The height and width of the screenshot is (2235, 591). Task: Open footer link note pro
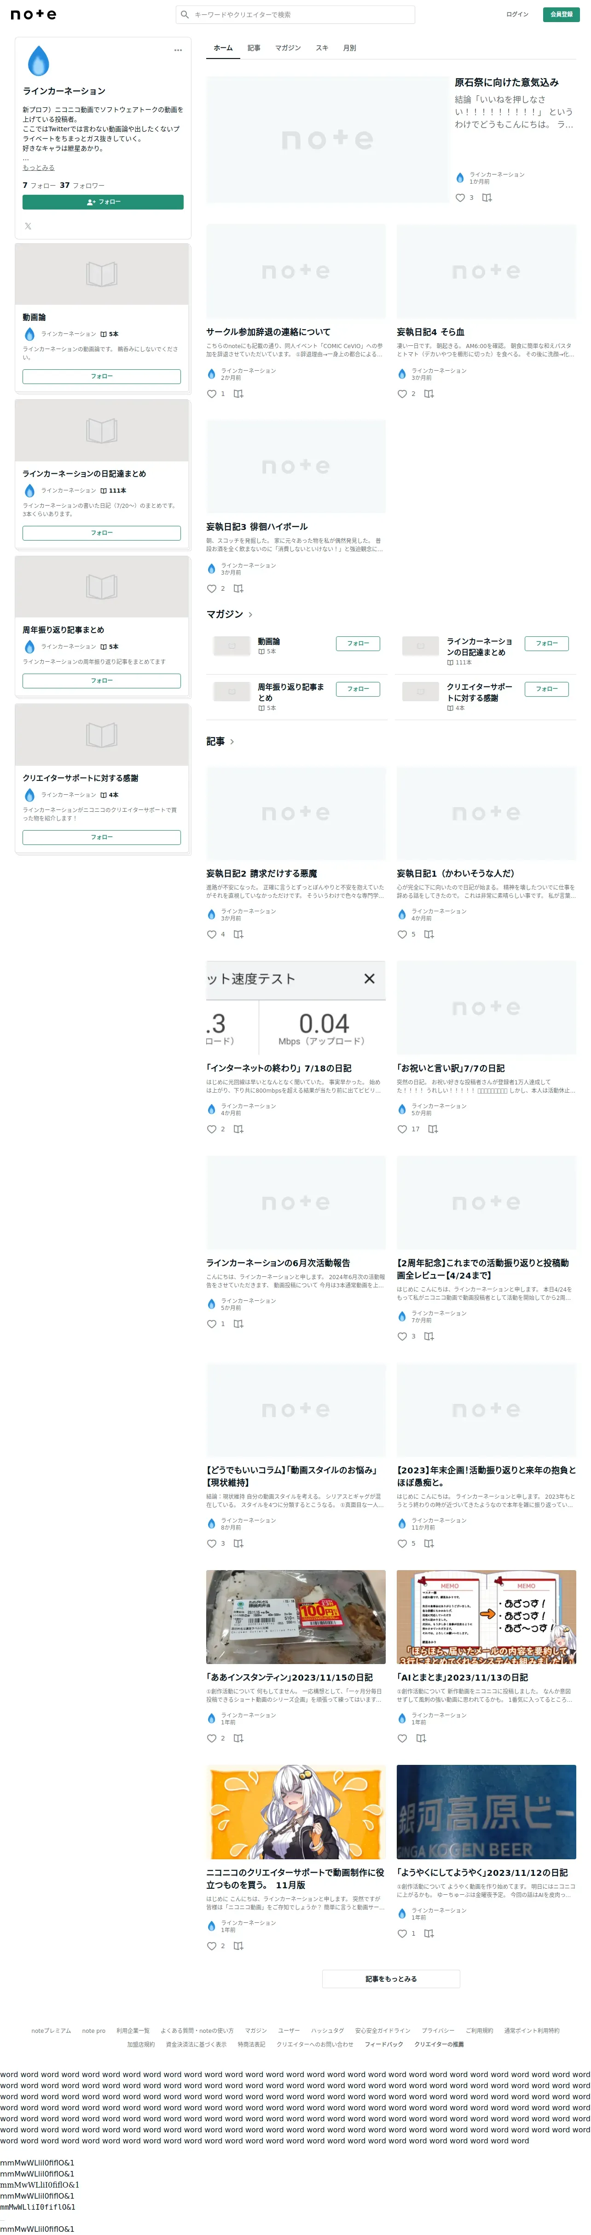point(94,2031)
